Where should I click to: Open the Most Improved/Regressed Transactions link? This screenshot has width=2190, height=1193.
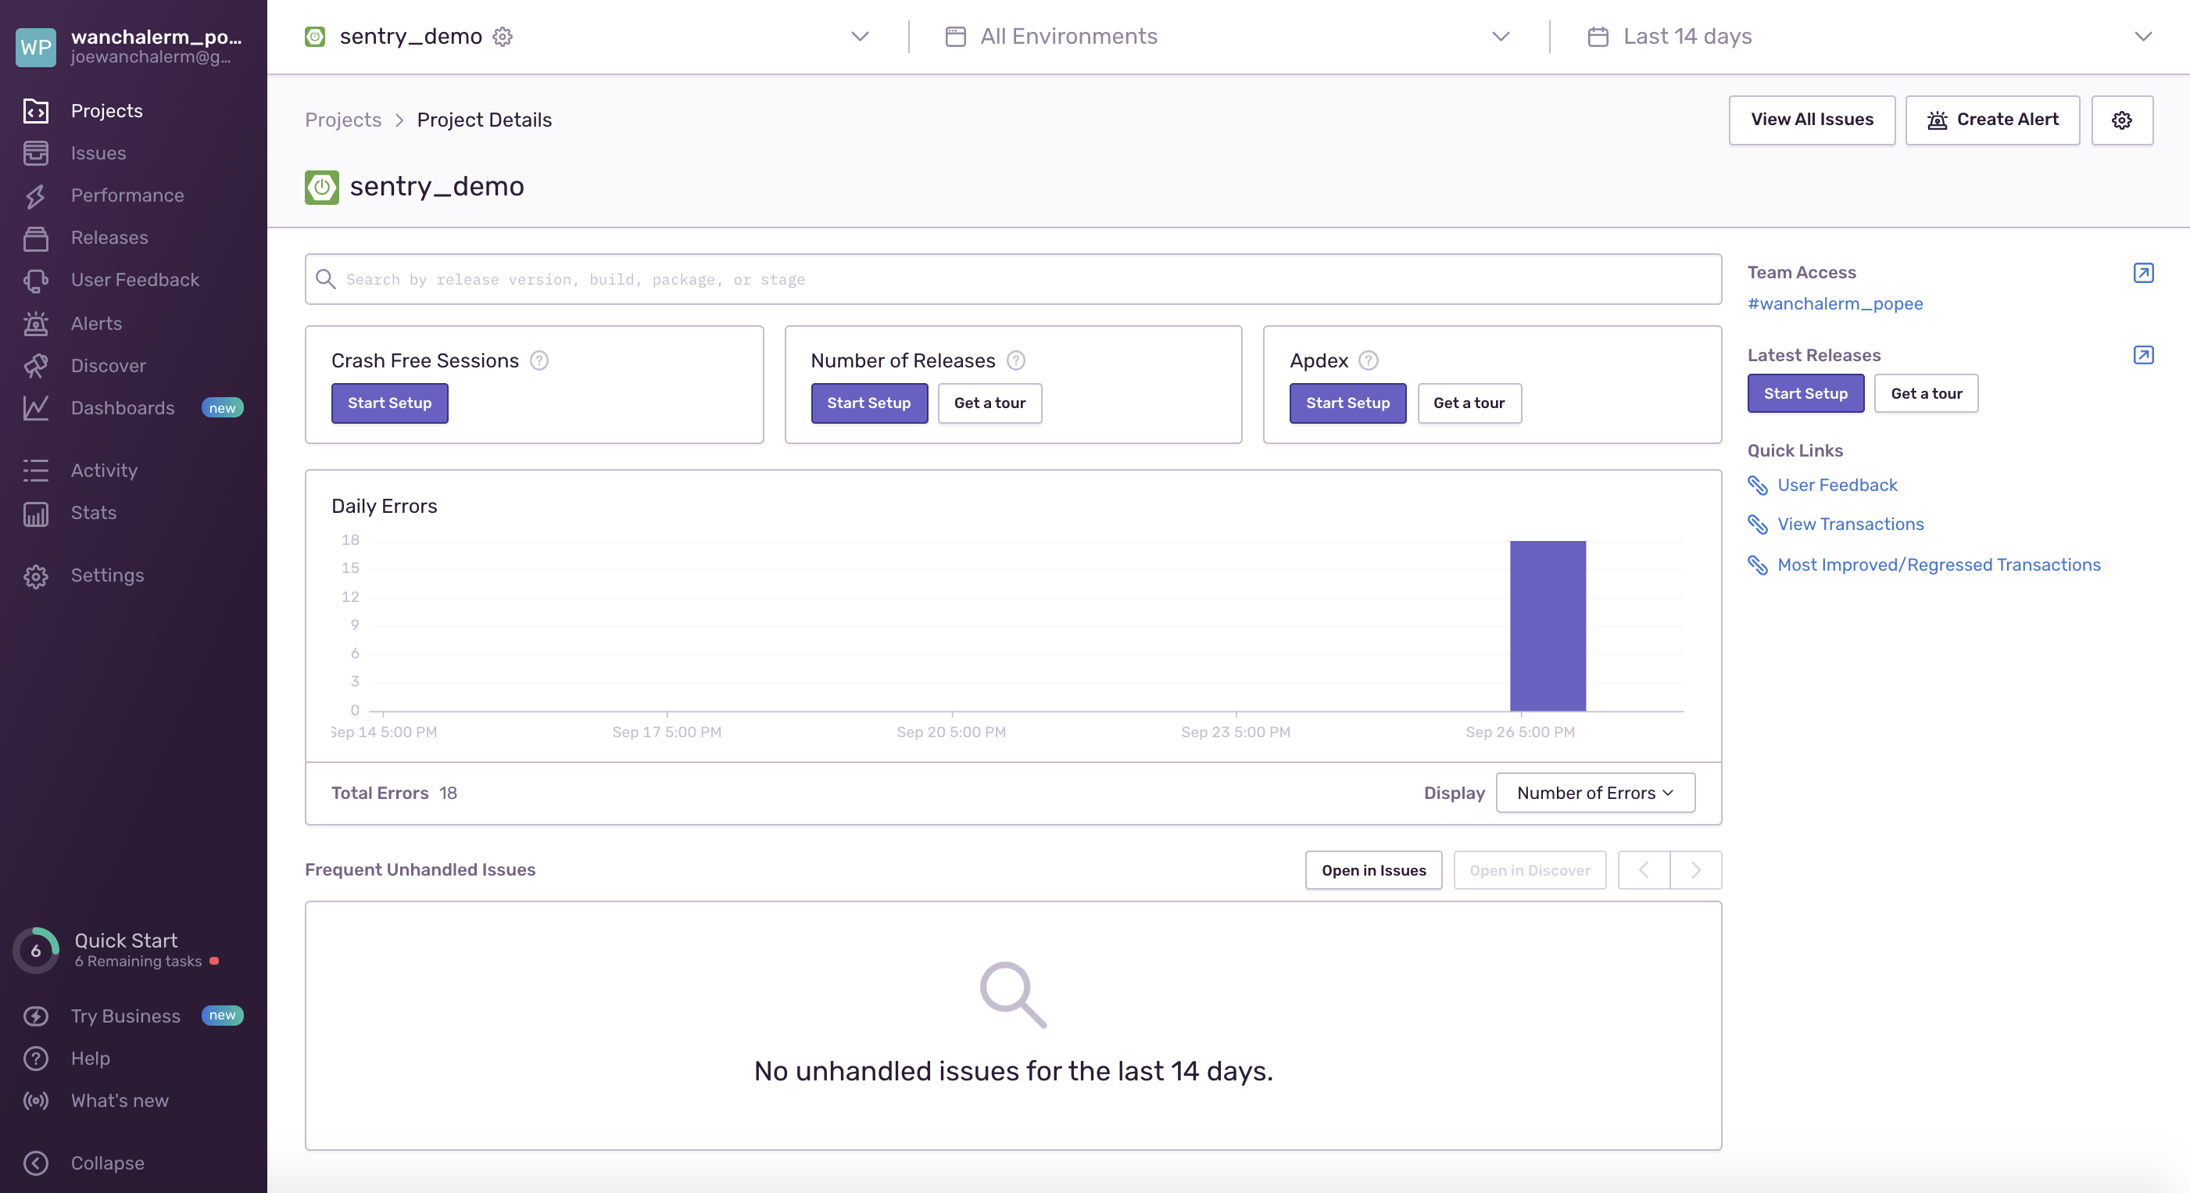click(1938, 564)
